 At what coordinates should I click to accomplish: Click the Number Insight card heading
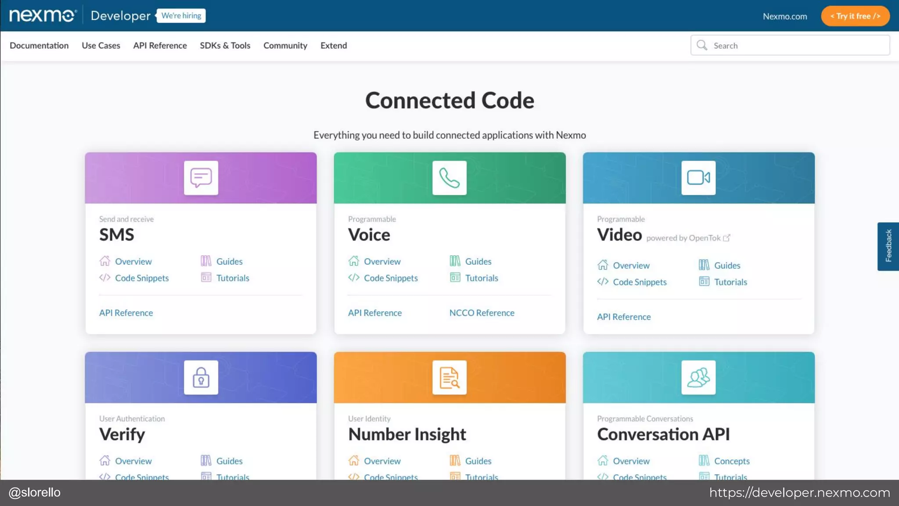tap(407, 434)
